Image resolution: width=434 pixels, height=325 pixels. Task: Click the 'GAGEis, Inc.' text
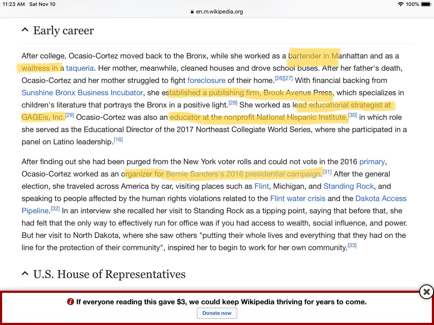coord(43,117)
